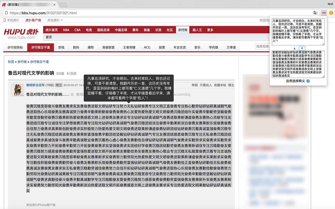The height and width of the screenshot is (209, 335).
Task: Click the 首页 sub-navigation link
Action: coord(49,37)
